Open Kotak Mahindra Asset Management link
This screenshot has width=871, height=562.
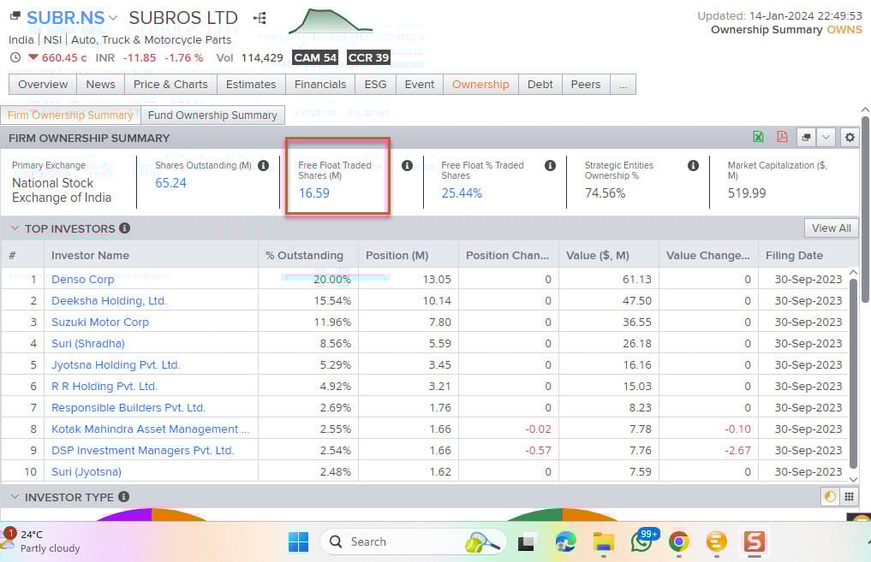(x=150, y=429)
